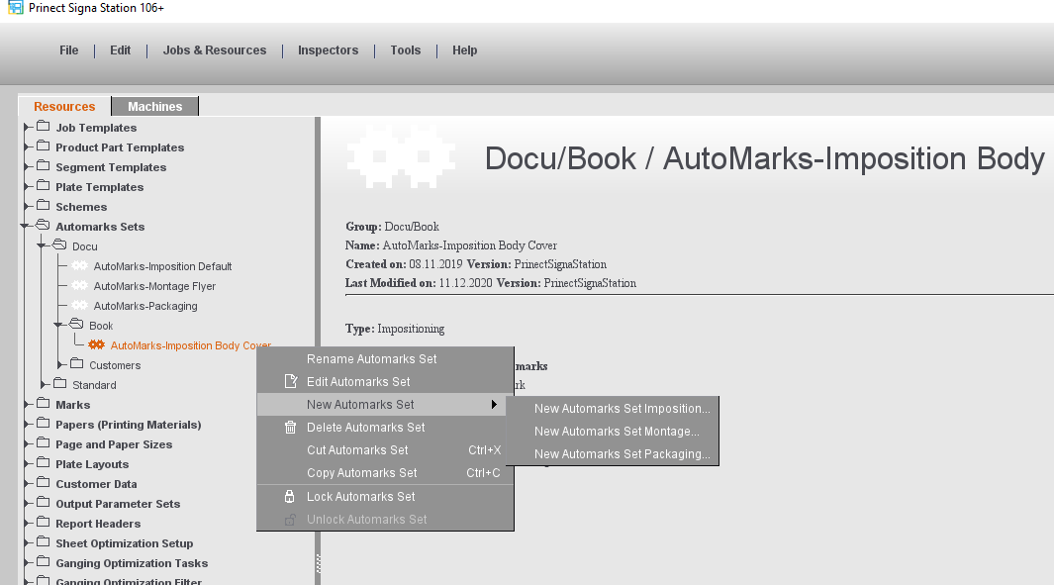This screenshot has width=1054, height=585.
Task: Click the pencil icon beside Edit Automarks Set
Action: point(290,382)
